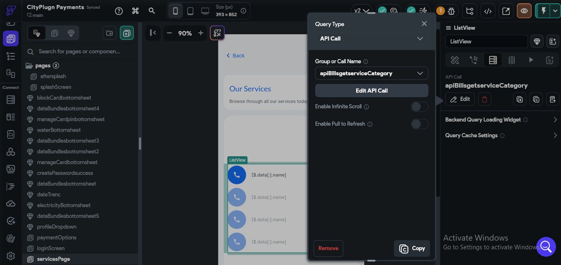Image resolution: width=561 pixels, height=265 pixels.
Task: Open the settings gear in left sidebar
Action: tap(11, 256)
